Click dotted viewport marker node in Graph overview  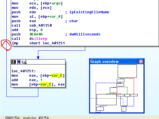tap(124, 109)
